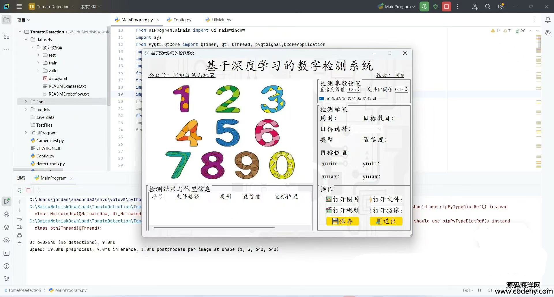554x297 pixels.
Task: Click the 打开图片 open image button
Action: pyautogui.click(x=342, y=199)
